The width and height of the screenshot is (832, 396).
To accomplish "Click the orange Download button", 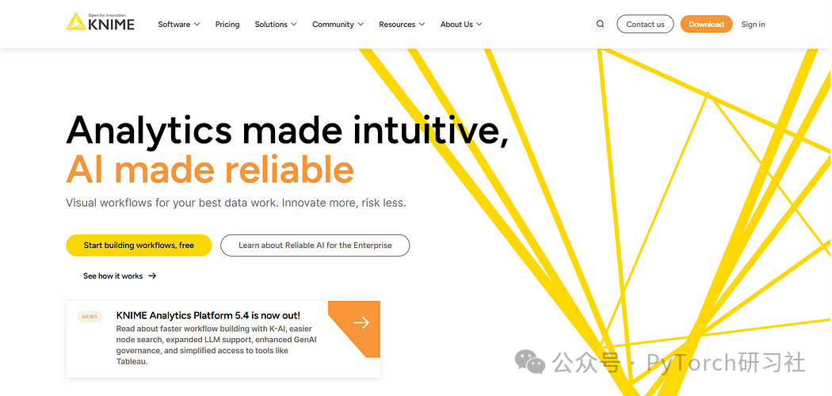I will [706, 24].
